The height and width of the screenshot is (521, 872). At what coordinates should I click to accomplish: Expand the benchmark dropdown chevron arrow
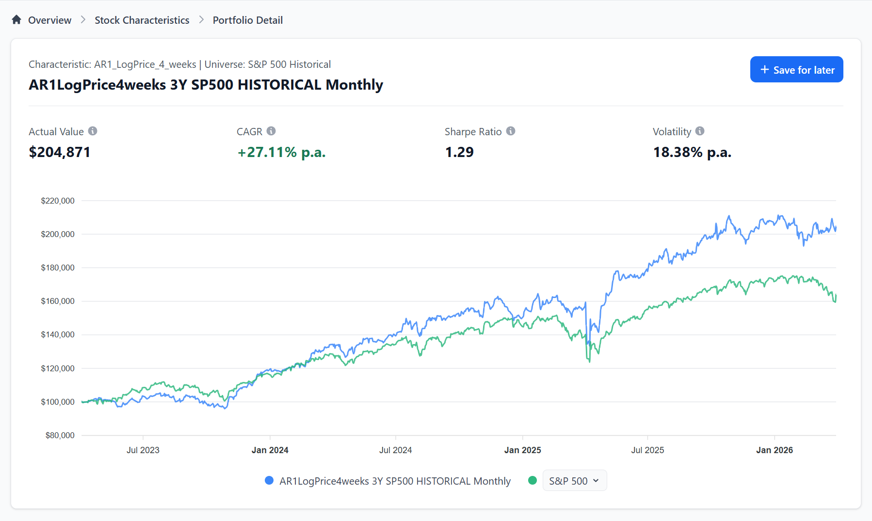click(x=596, y=481)
